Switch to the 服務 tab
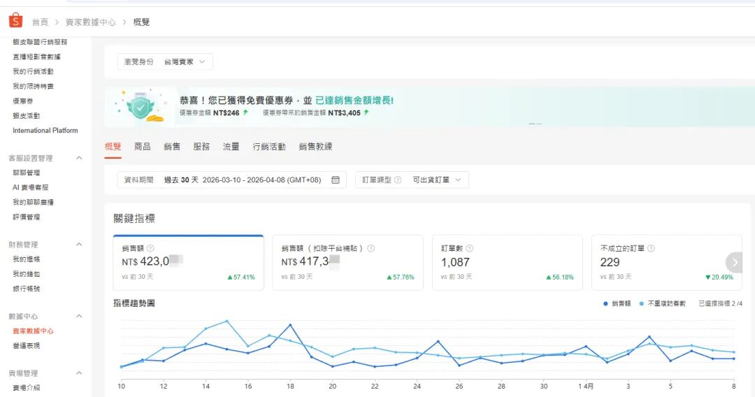Viewport: 755px width, 397px height. pyautogui.click(x=201, y=146)
